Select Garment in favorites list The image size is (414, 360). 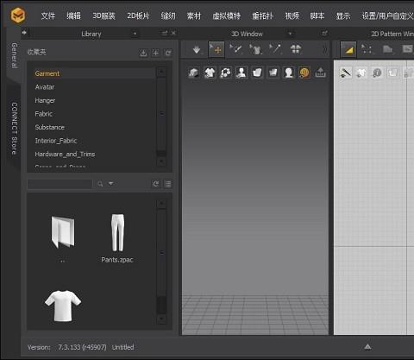click(47, 73)
